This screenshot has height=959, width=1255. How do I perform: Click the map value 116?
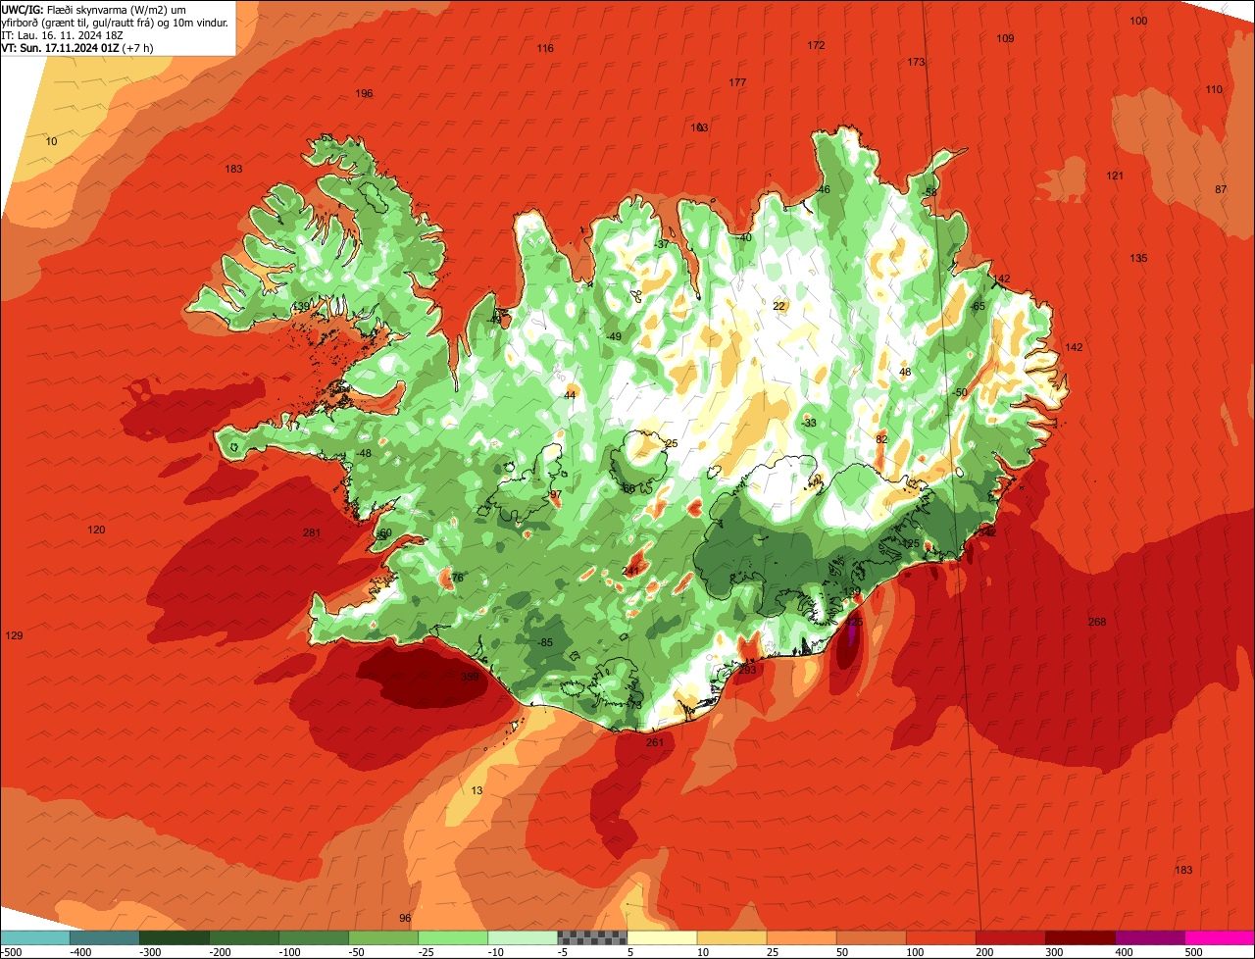coord(545,49)
